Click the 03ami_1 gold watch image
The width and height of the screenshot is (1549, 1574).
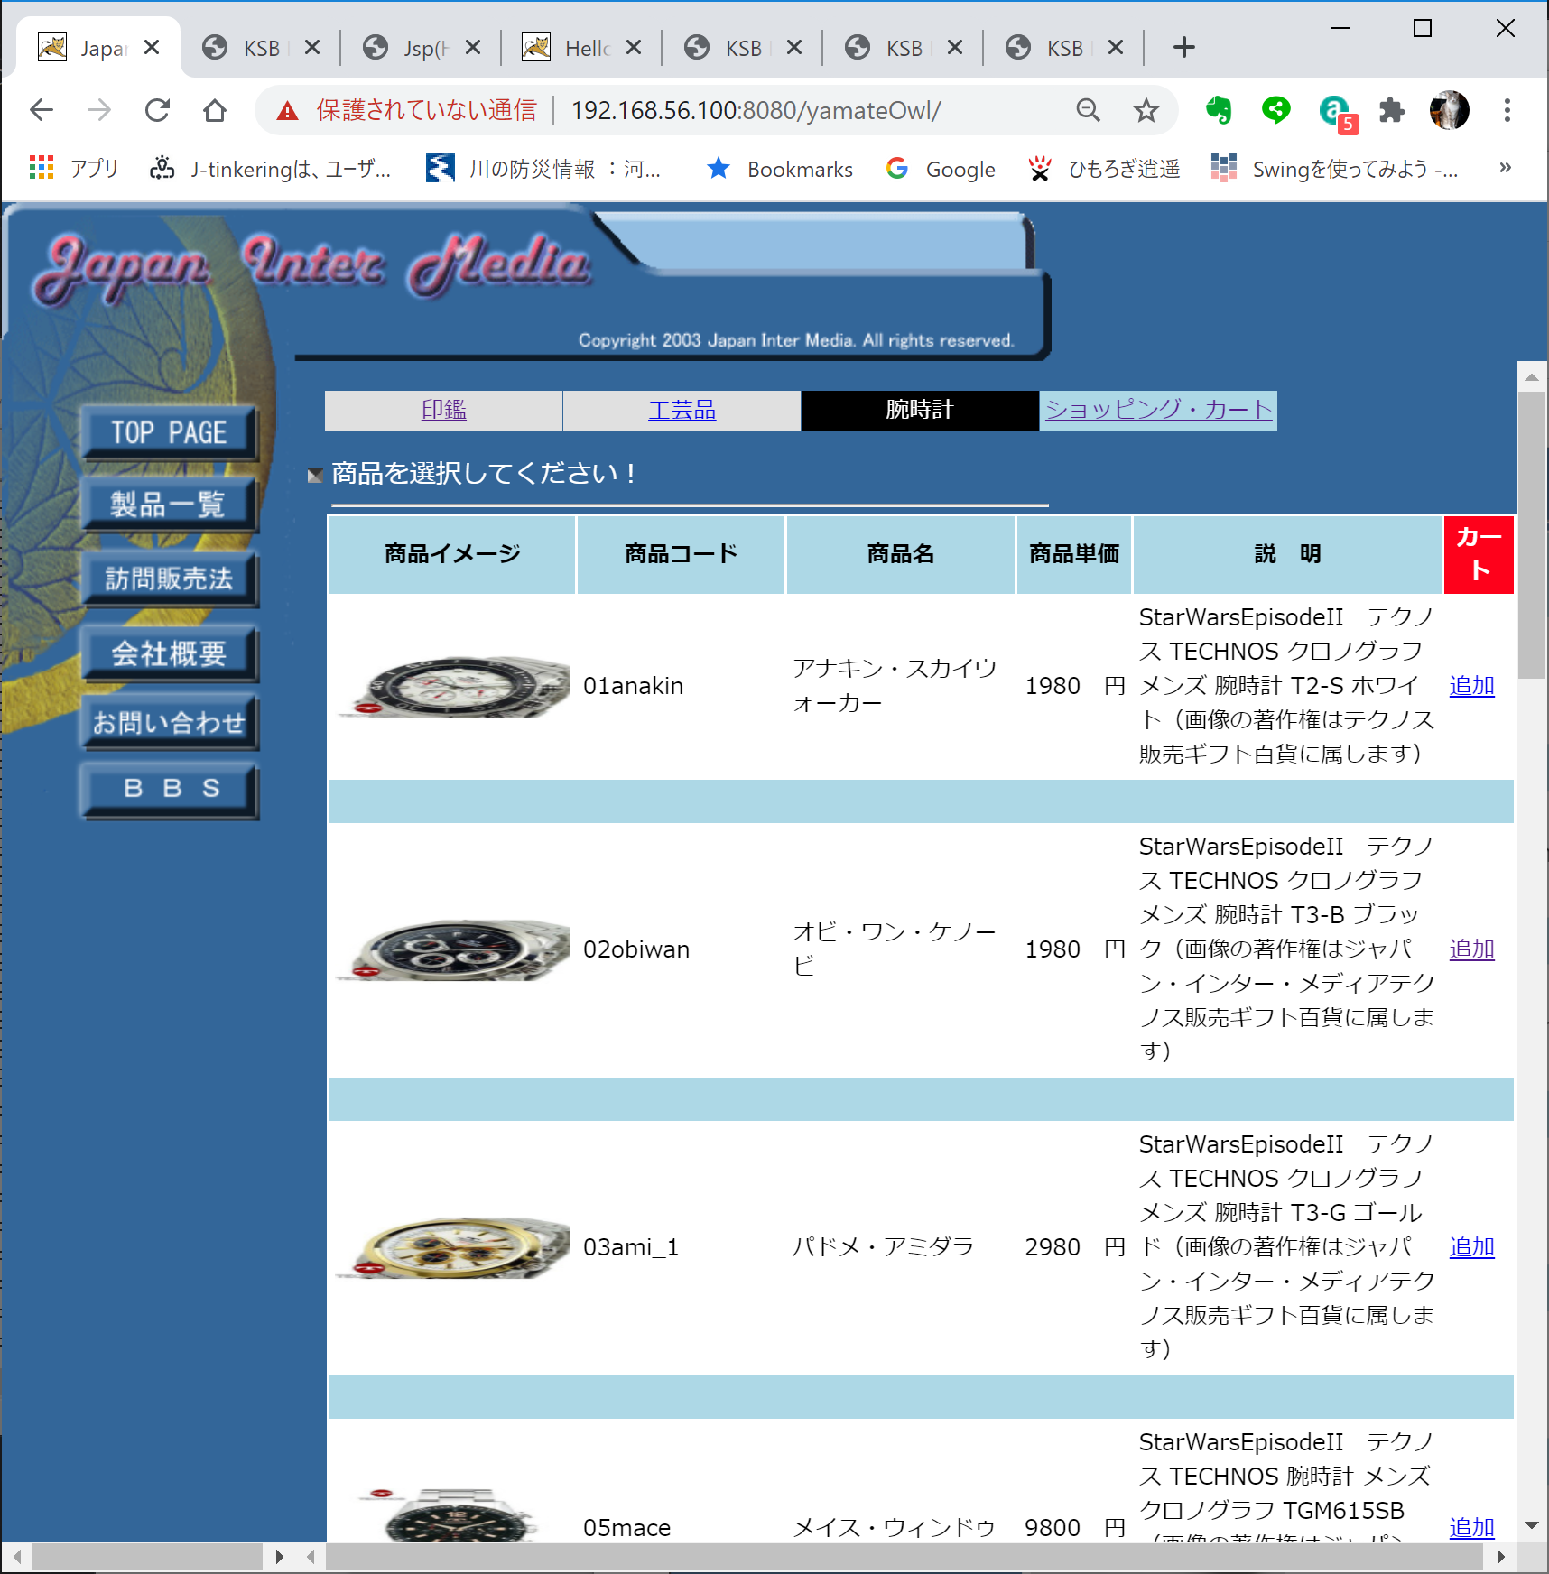pos(454,1247)
